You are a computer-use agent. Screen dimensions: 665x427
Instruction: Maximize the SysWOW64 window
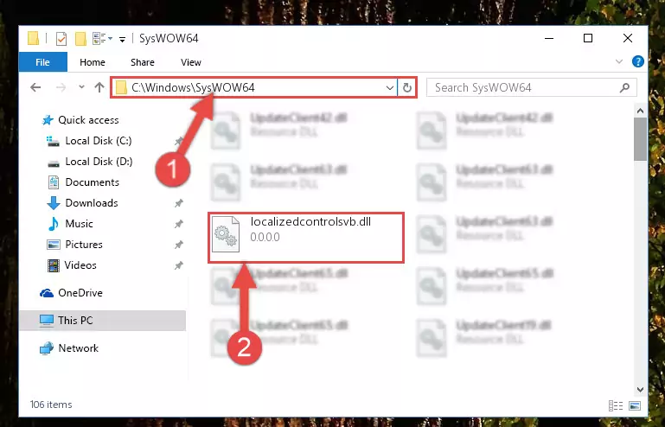(x=588, y=39)
